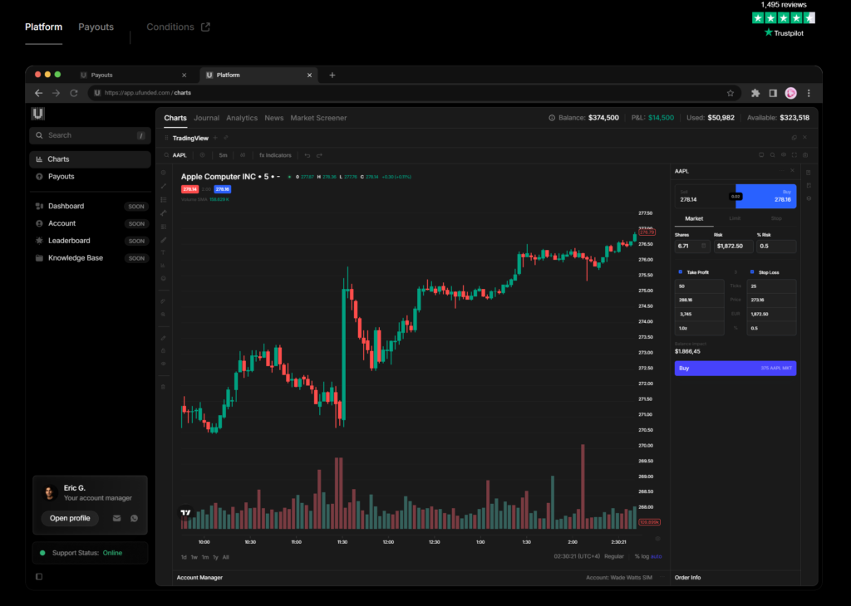Image resolution: width=851 pixels, height=606 pixels.
Task: Toggle chart visibility eye icon
Action: click(783, 155)
